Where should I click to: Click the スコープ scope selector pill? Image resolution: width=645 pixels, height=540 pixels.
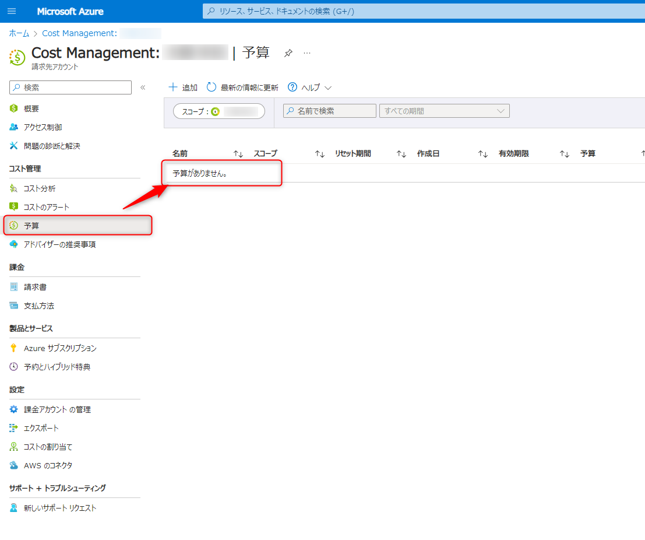click(x=219, y=111)
